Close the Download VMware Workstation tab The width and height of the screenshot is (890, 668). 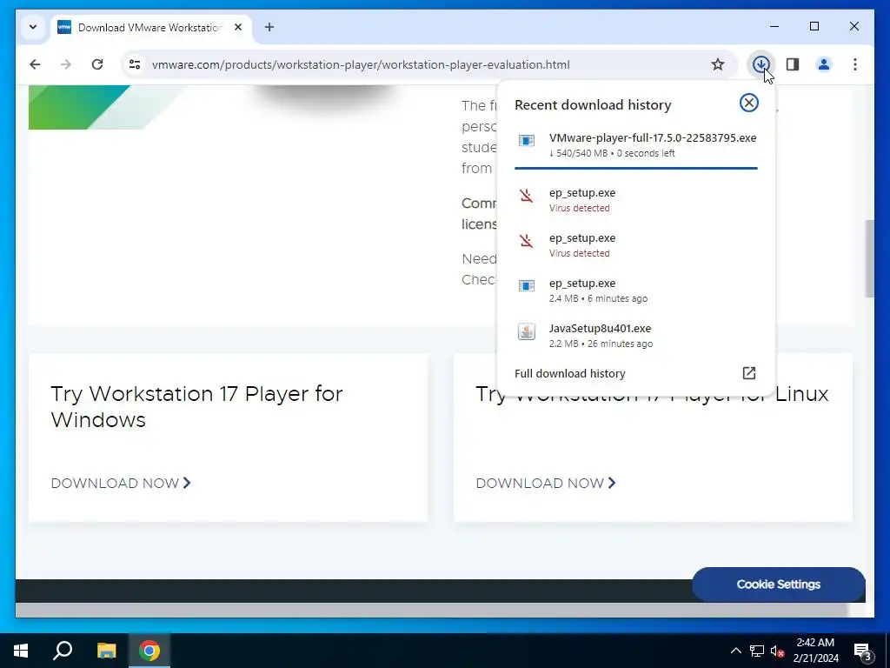(x=238, y=27)
